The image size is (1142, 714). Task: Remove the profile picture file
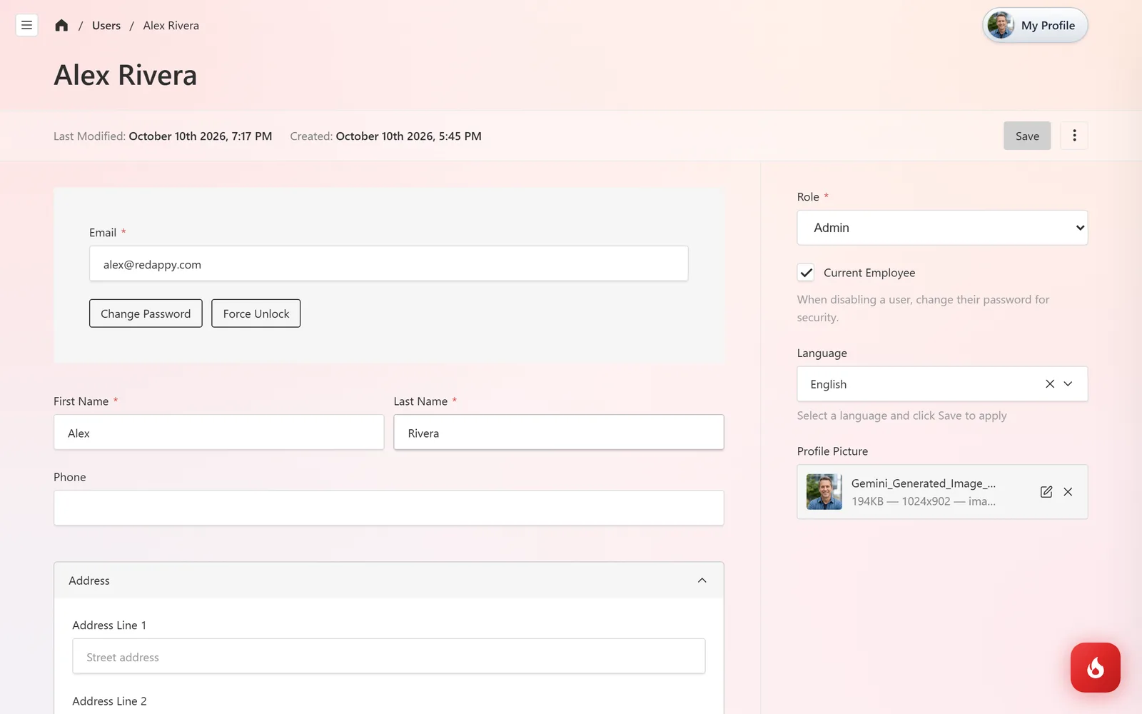(1068, 492)
